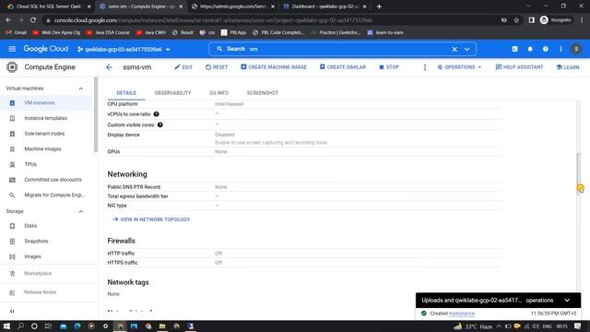This screenshot has width=590, height=332.
Task: Click help icon next to Custom visible cores
Action: click(159, 125)
